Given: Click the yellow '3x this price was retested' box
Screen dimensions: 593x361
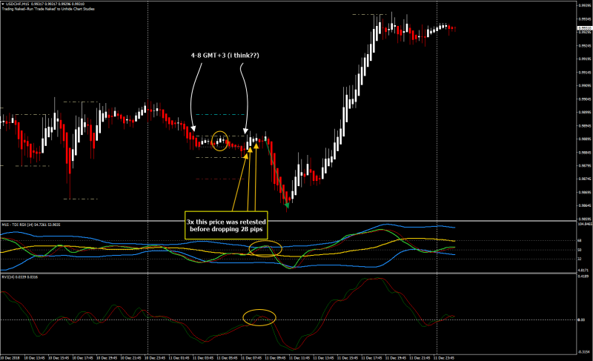Looking at the screenshot, I should (x=226, y=225).
